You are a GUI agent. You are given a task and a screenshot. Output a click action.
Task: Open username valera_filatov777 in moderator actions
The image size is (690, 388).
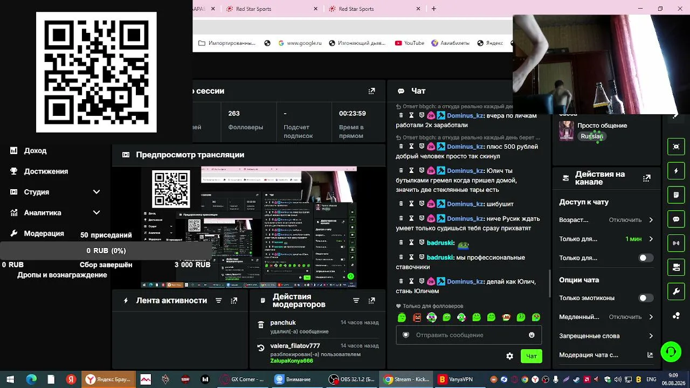295,346
